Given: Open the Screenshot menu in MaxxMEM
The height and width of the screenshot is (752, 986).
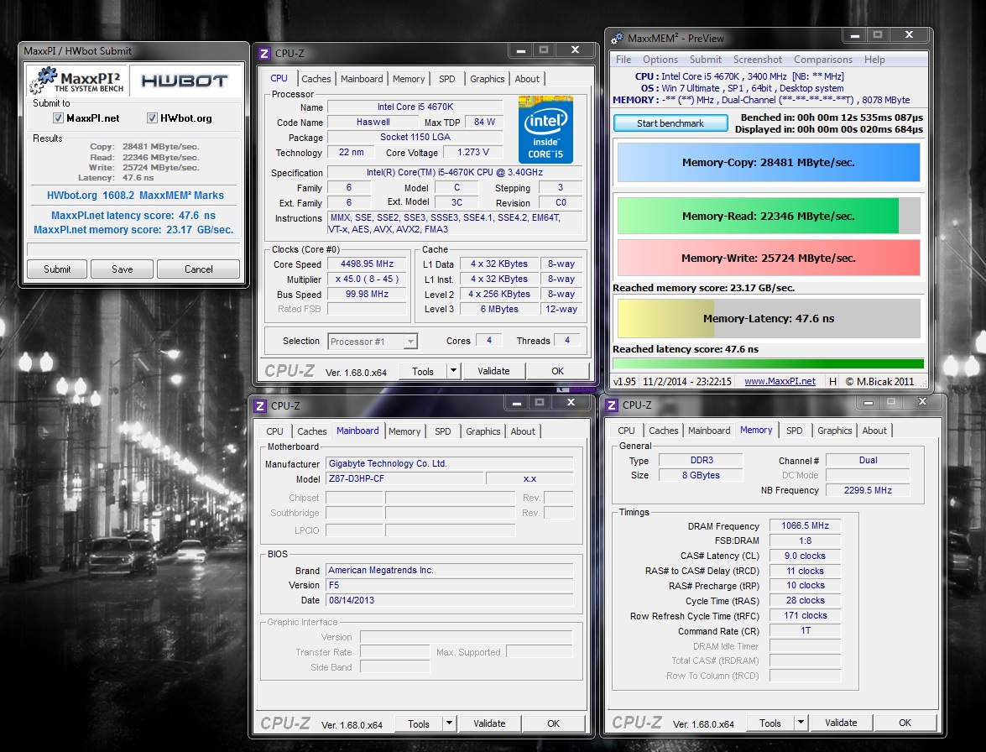Looking at the screenshot, I should click(758, 60).
